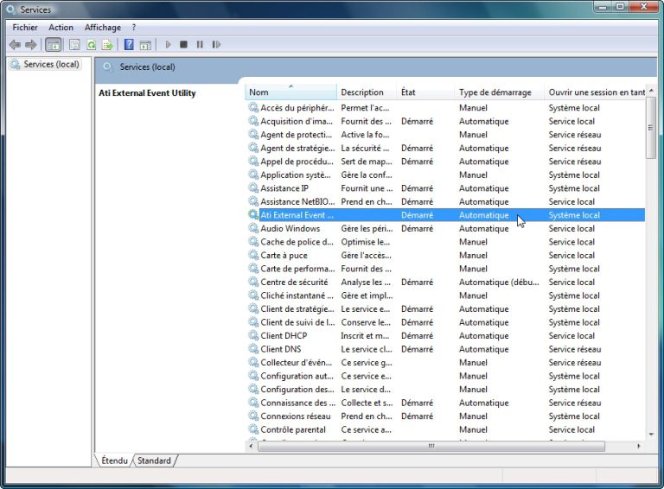This screenshot has width=664, height=489.
Task: Click the vertical scrollbar up arrow
Action: pos(651,90)
